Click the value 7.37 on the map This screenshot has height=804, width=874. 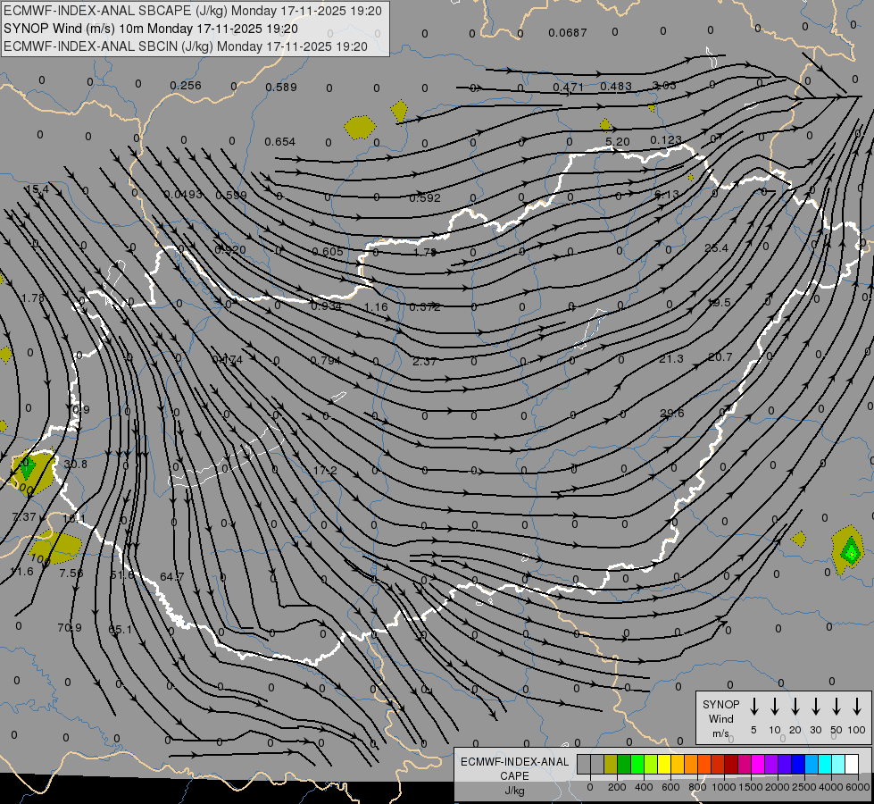[24, 517]
